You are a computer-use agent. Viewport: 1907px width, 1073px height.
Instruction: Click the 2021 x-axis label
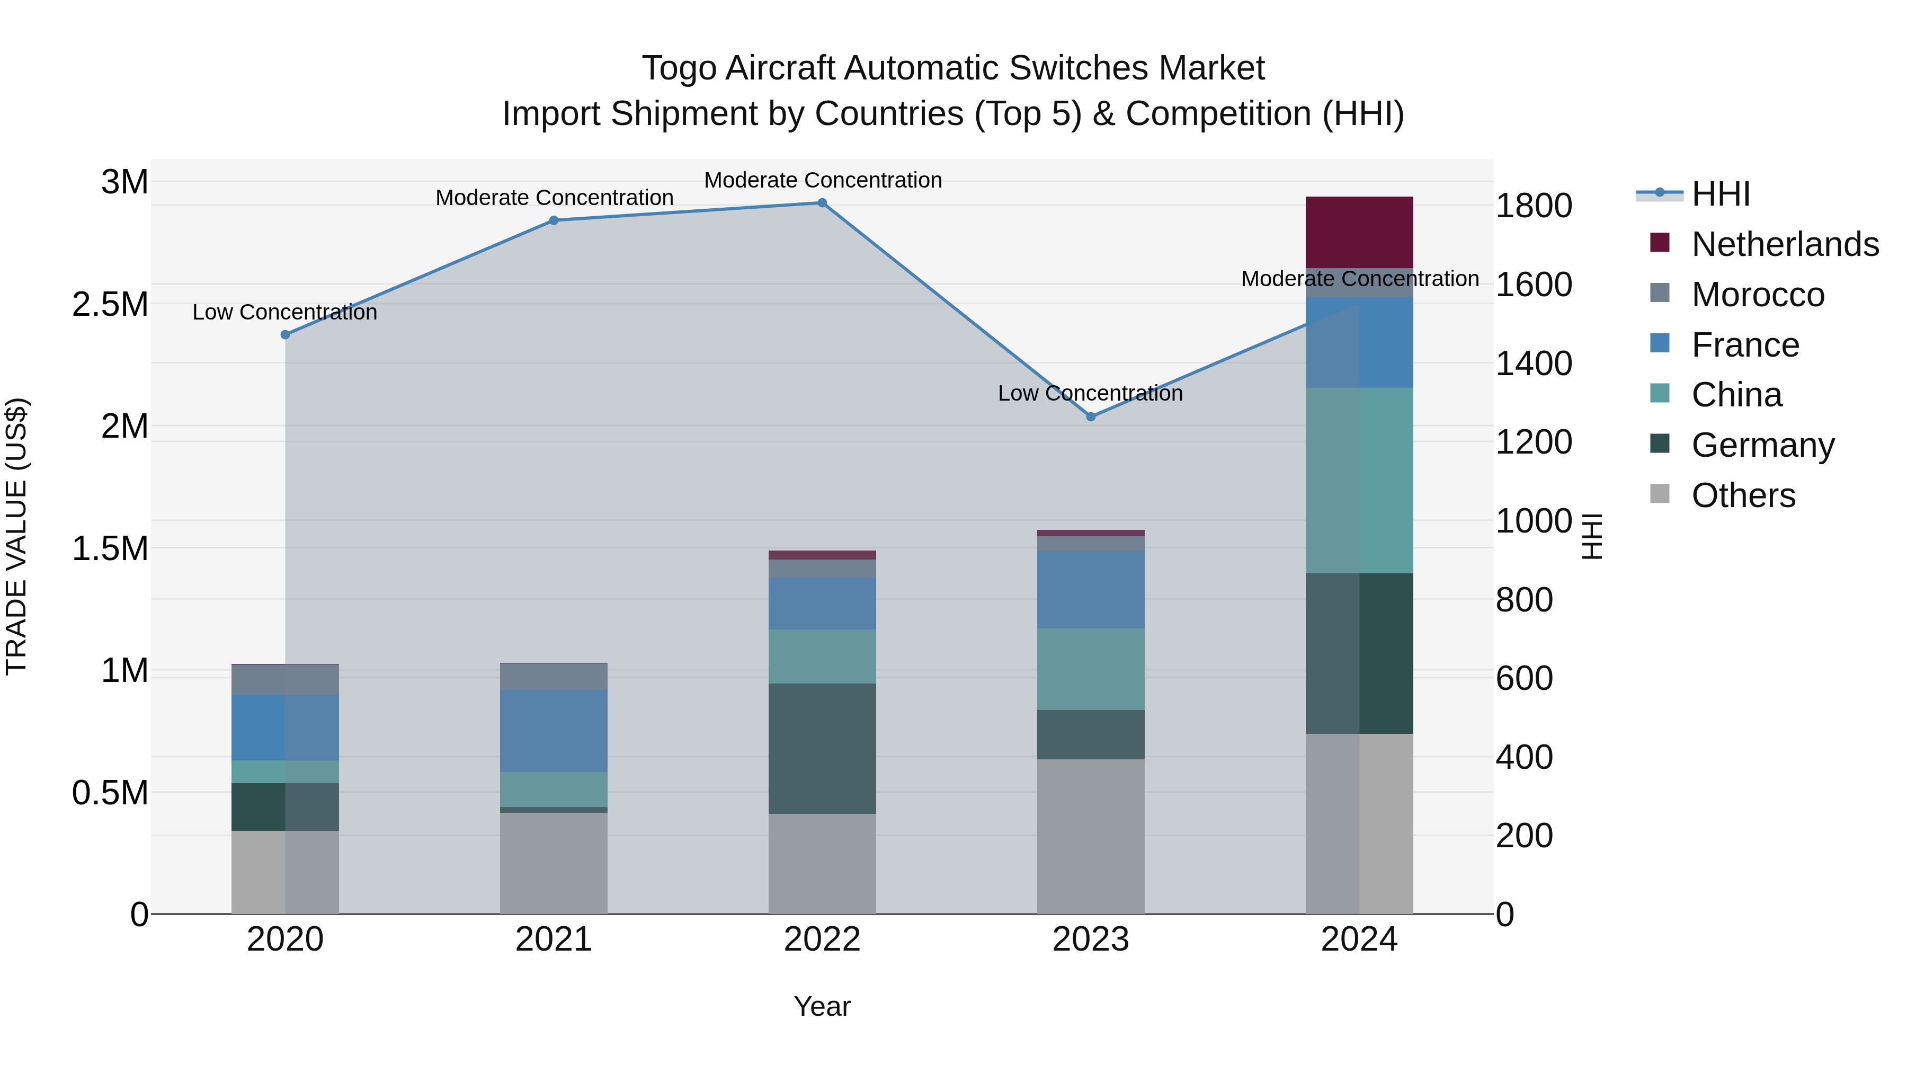coord(554,939)
